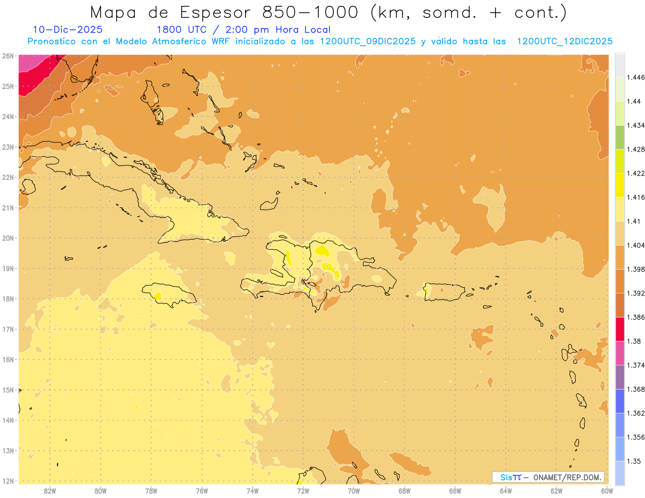Click the 78W longitude label
The image size is (645, 498).
click(x=151, y=490)
